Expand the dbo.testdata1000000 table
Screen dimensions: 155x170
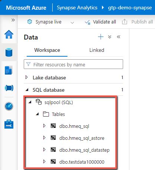pyautogui.click(x=44, y=161)
